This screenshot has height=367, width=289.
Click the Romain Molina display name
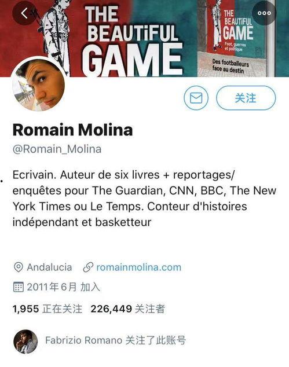click(72, 130)
